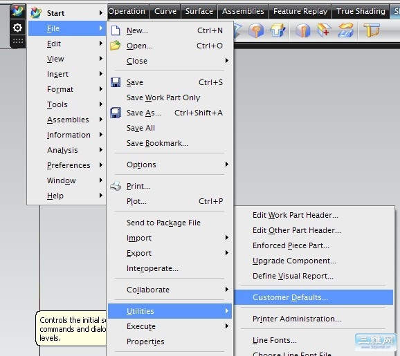Select Save Work Part Only
This screenshot has height=356, width=400.
point(170,97)
